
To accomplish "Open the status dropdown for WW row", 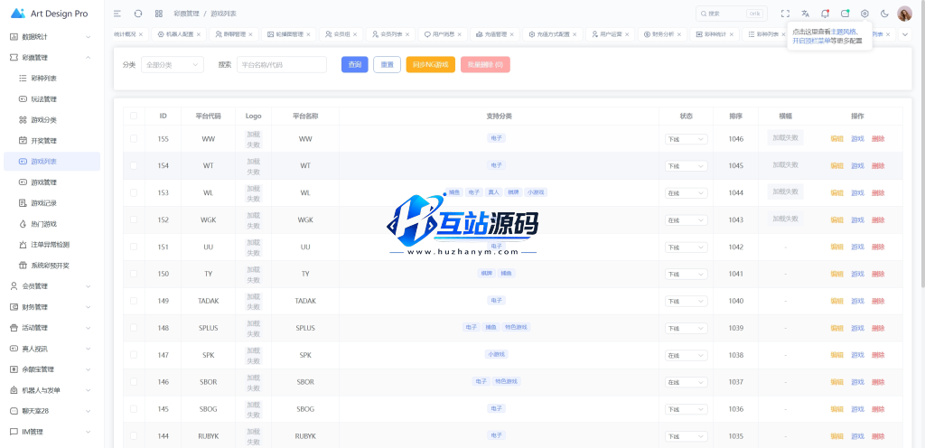I will (x=687, y=139).
